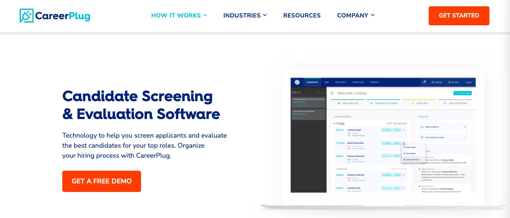The width and height of the screenshot is (510, 218).
Task: Click Contact for Chineze Uchechey
Action: 397,175
